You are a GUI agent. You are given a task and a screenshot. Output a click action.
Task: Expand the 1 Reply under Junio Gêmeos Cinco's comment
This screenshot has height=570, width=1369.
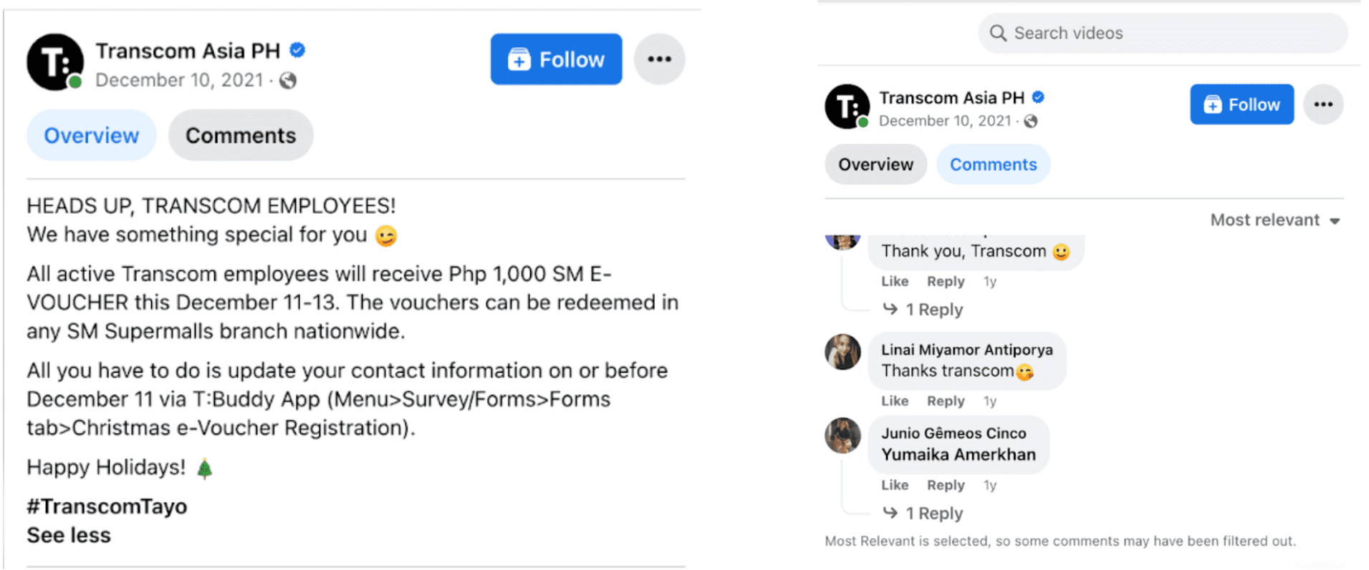[x=923, y=514]
